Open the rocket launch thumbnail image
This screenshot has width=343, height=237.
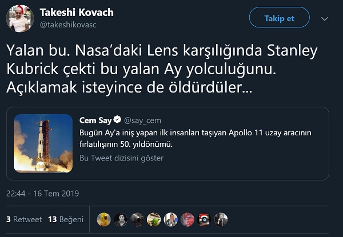(x=43, y=143)
